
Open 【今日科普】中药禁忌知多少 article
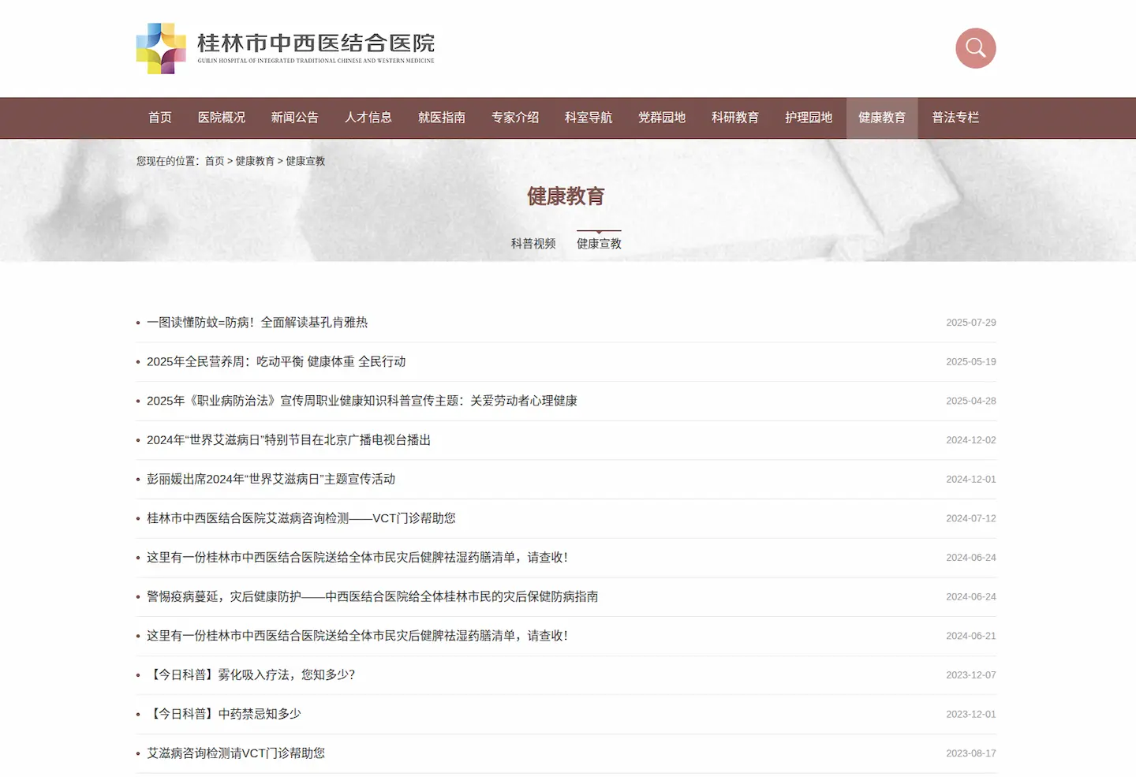click(x=224, y=714)
